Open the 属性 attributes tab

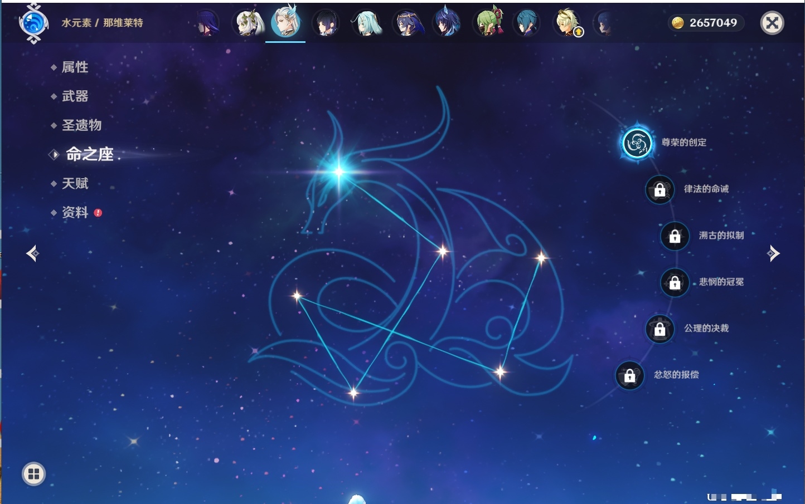75,67
